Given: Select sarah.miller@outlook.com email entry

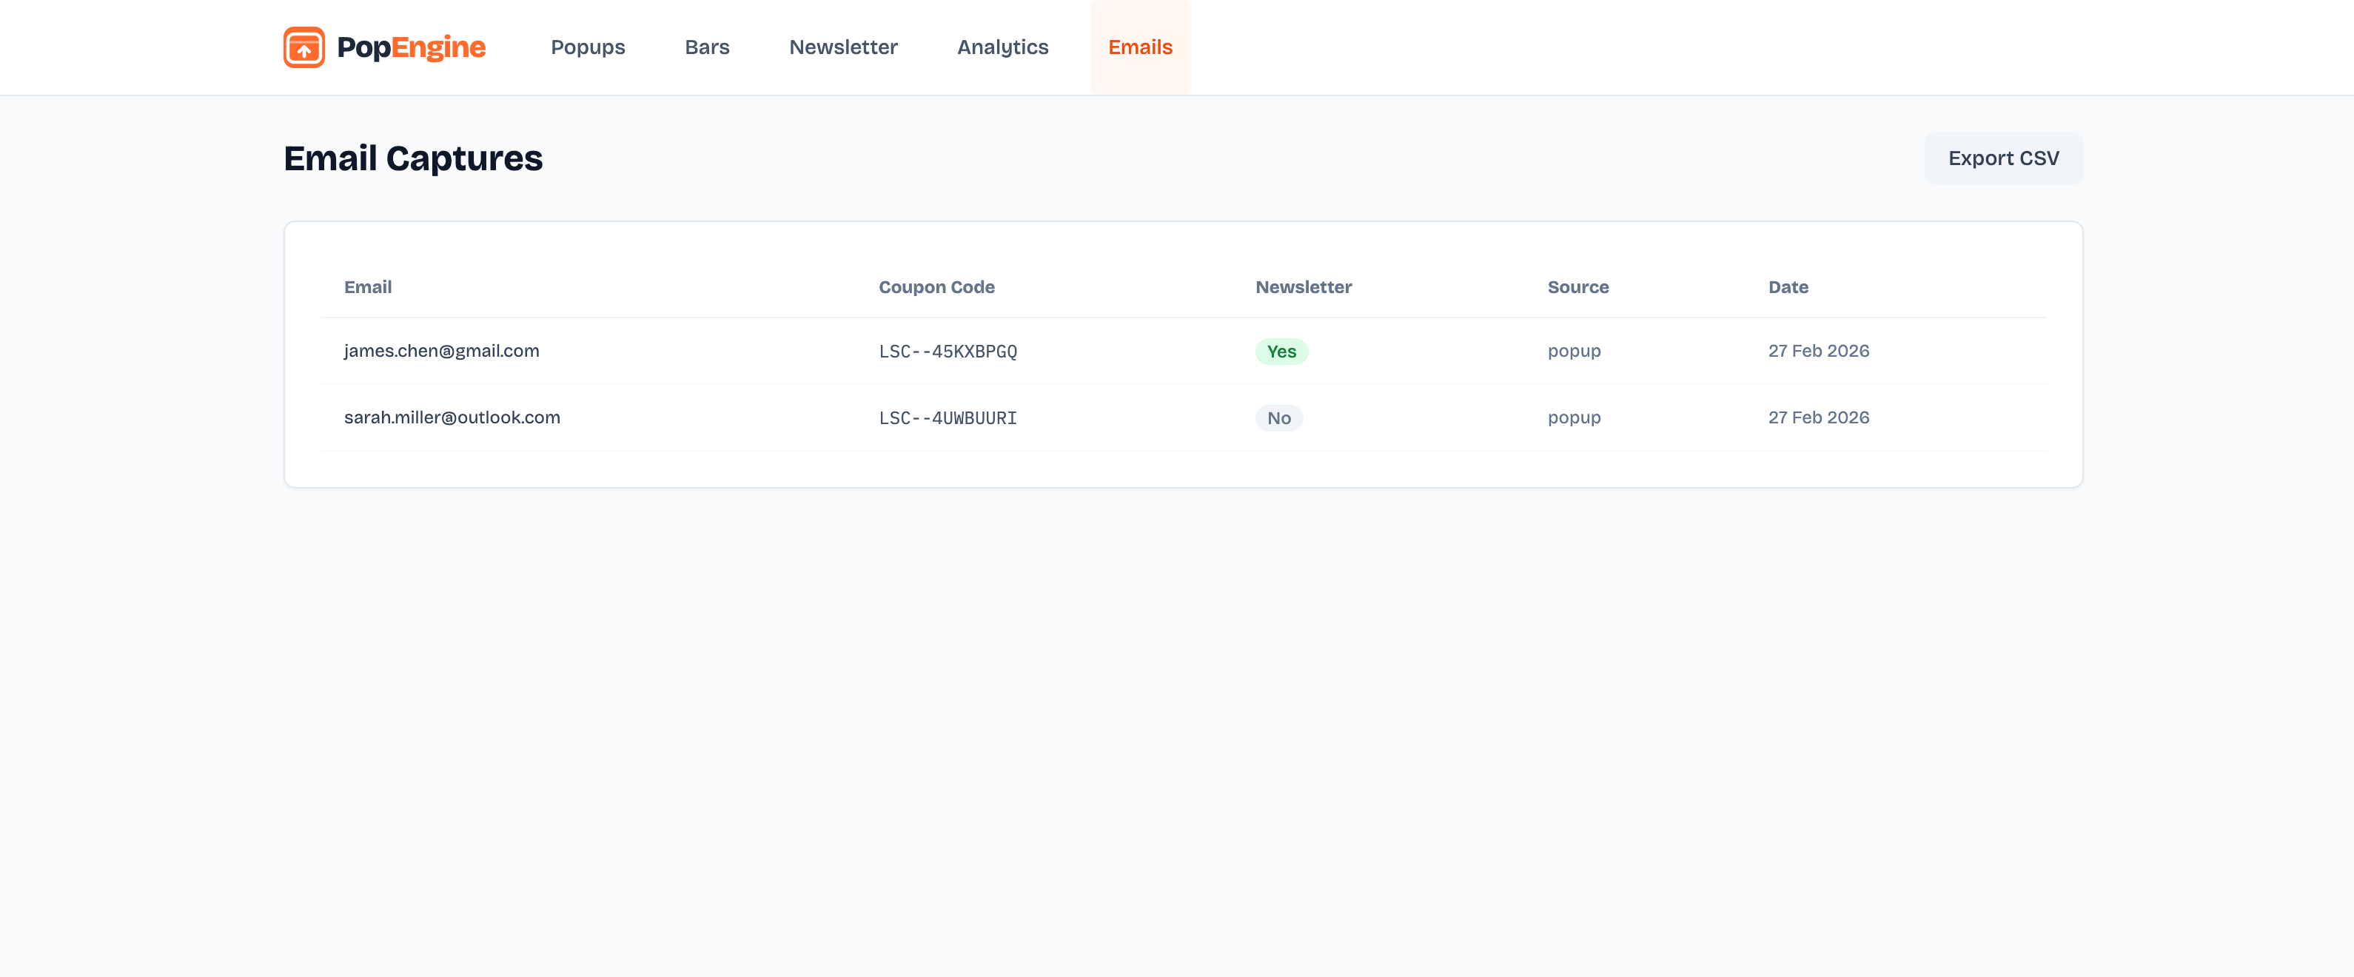Looking at the screenshot, I should (452, 417).
